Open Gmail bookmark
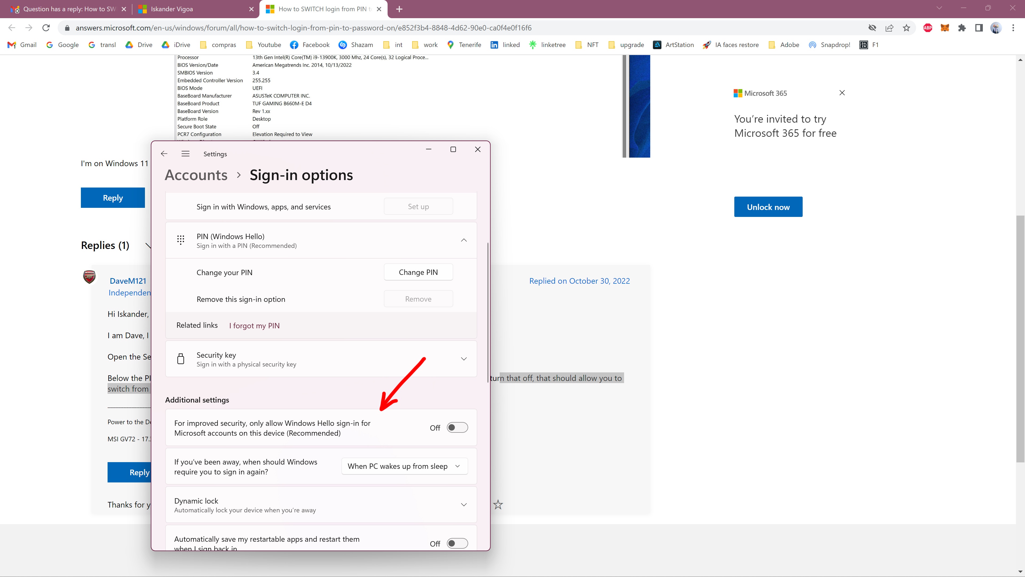Screen dimensions: 1025x577 (22, 45)
